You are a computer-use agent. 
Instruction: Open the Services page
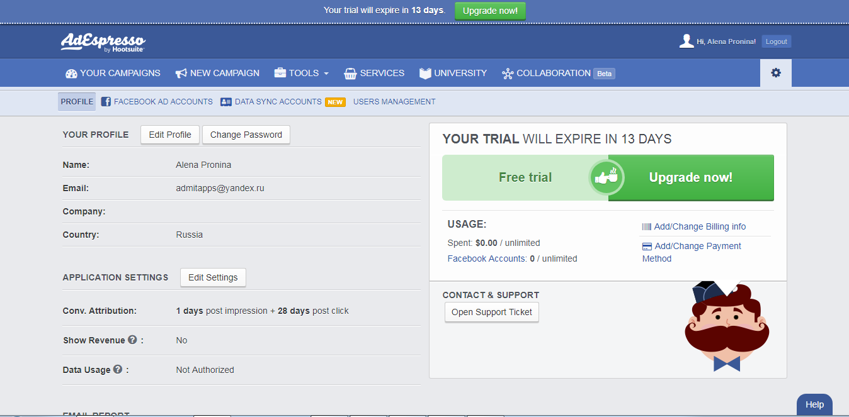click(x=374, y=73)
